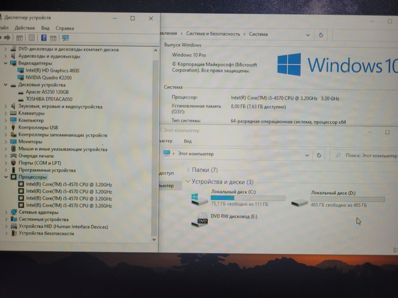Collapse the Устройства и диски (3) group
Image resolution: width=398 pixels, height=298 pixels.
[x=188, y=181]
